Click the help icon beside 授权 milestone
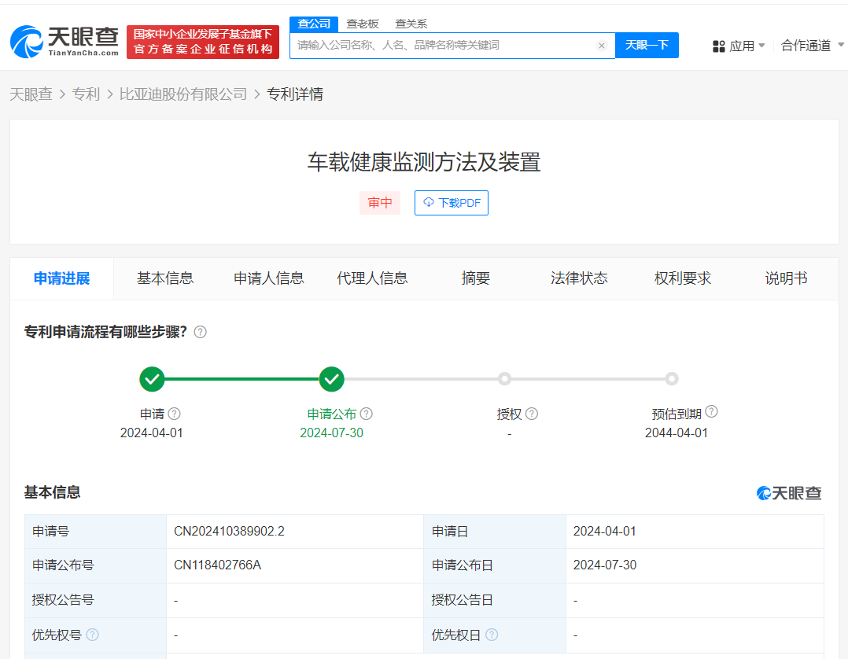This screenshot has width=848, height=659. coord(533,414)
